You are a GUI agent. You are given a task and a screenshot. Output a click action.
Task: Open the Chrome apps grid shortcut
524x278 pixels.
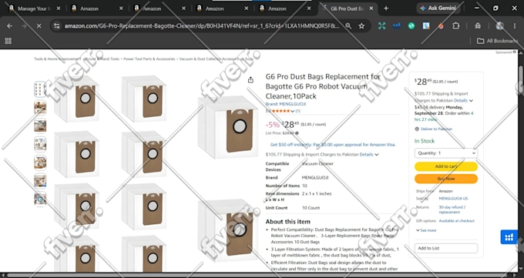point(8,41)
